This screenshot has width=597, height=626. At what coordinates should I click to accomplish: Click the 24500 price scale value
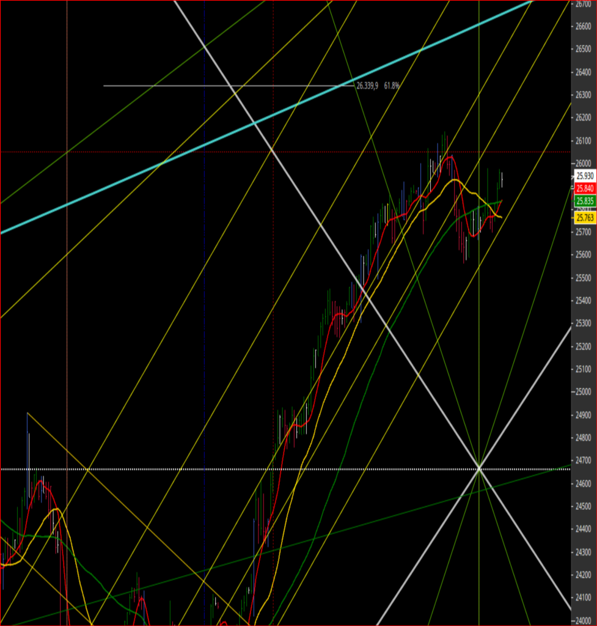(x=584, y=507)
